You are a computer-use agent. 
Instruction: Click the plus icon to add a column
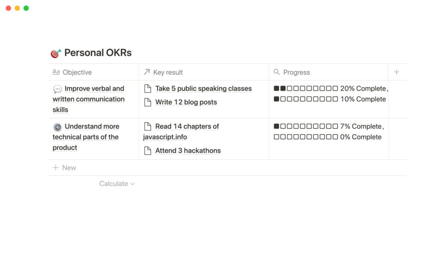pos(397,72)
